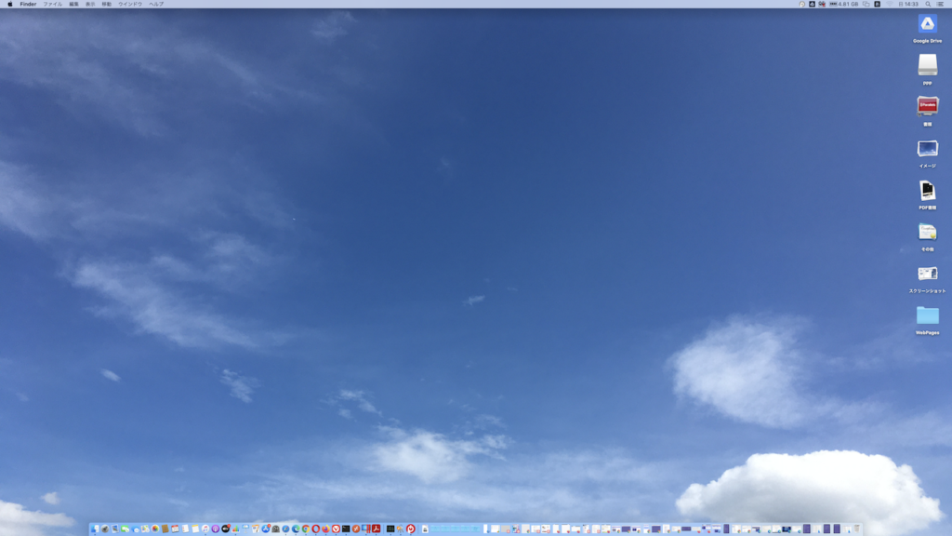This screenshot has height=536, width=952.
Task: Select the その他 desktop icon
Action: tap(927, 232)
